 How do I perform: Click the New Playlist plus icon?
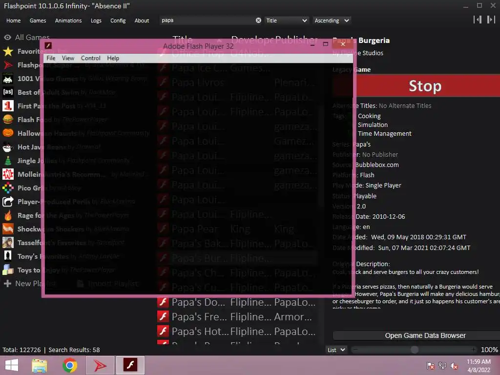7,284
